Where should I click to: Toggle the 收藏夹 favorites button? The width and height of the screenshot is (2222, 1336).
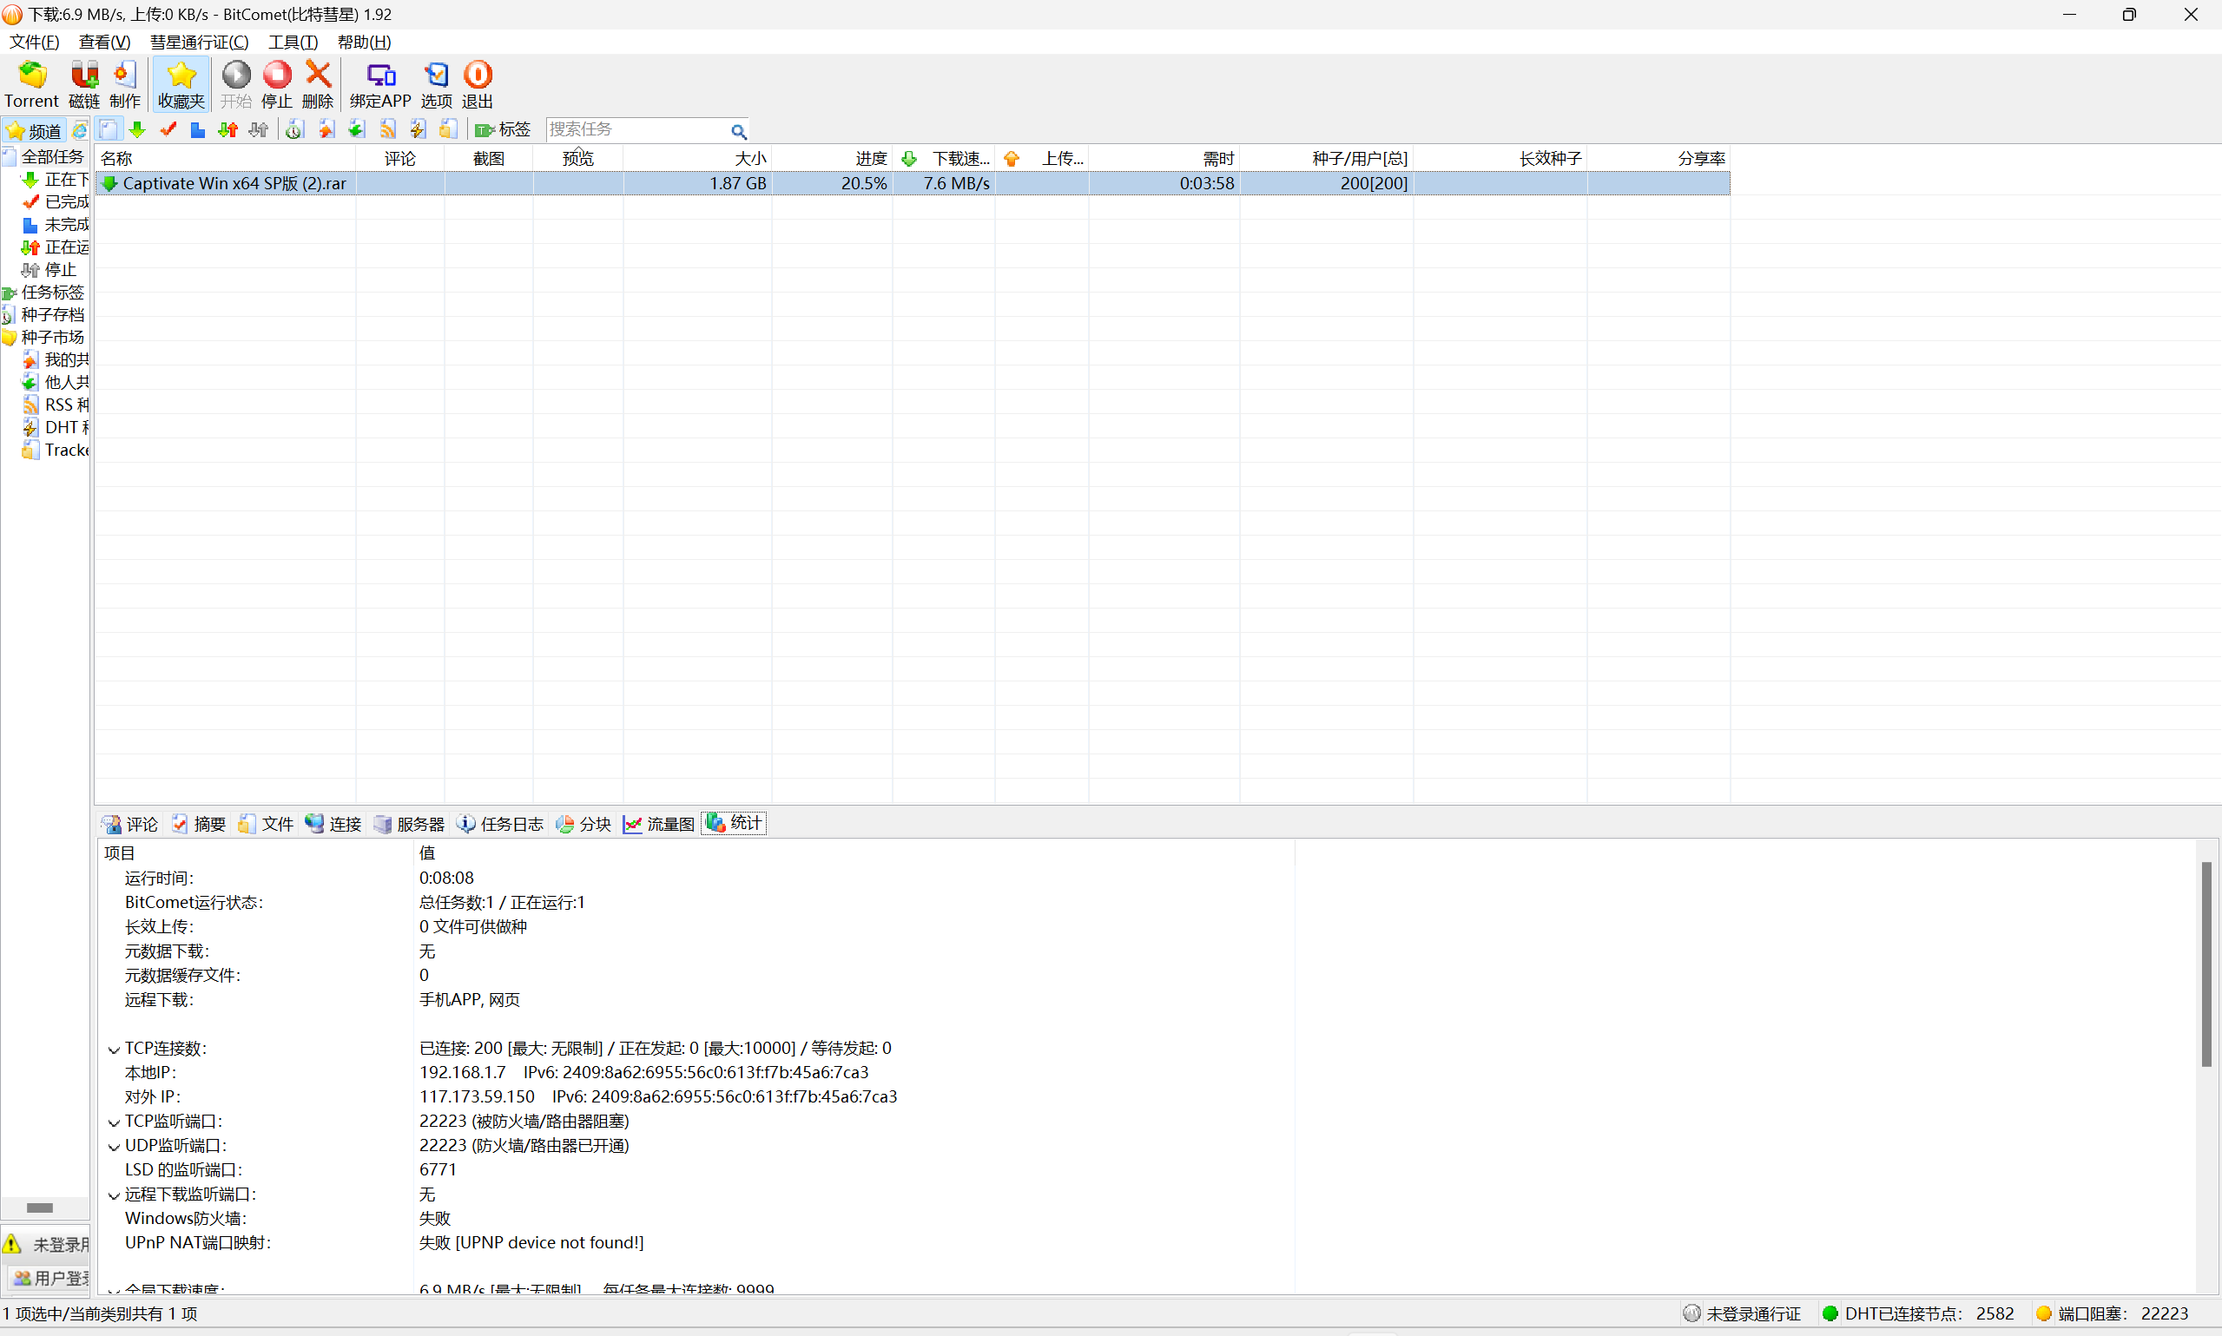coord(181,83)
